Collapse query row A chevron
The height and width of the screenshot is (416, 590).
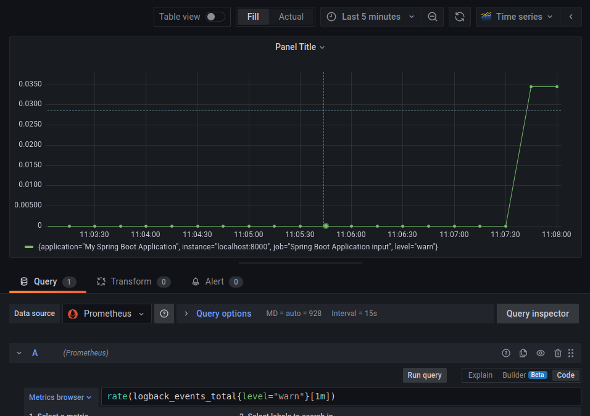(x=19, y=352)
